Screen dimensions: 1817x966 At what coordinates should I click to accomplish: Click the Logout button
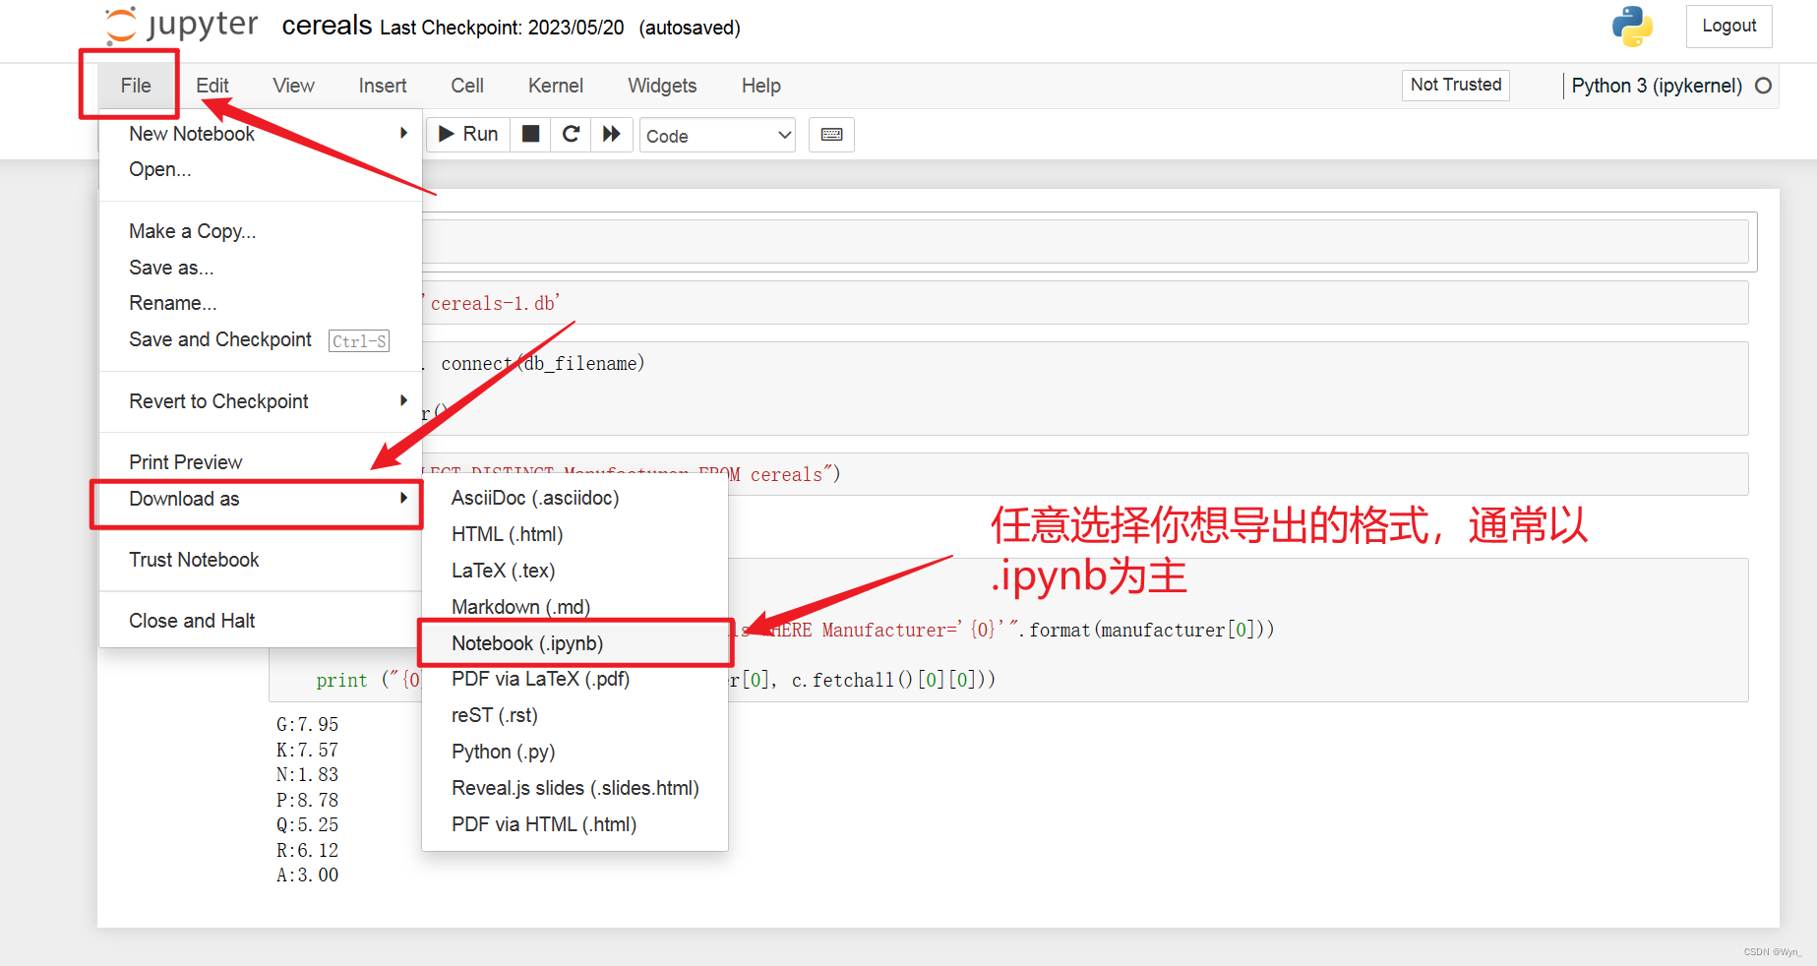(1729, 27)
